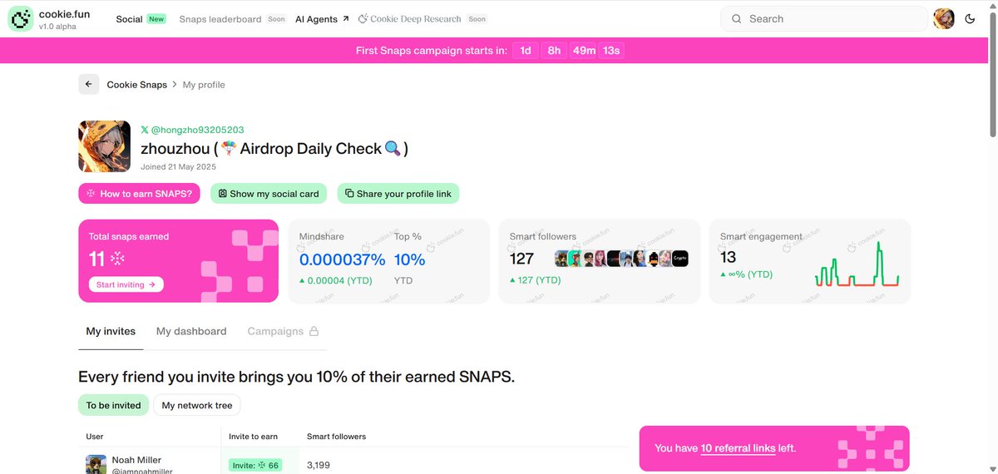Select the My network tree filter

[x=197, y=406]
